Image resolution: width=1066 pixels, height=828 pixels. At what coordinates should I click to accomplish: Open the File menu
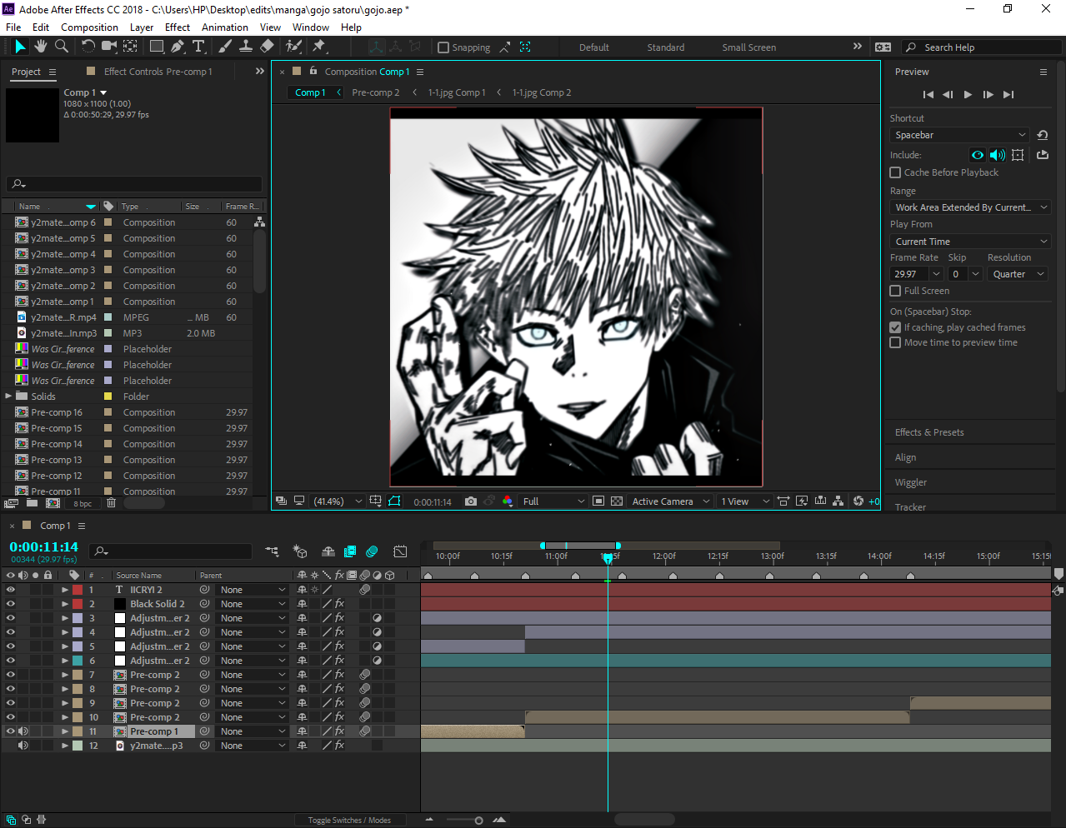[13, 27]
